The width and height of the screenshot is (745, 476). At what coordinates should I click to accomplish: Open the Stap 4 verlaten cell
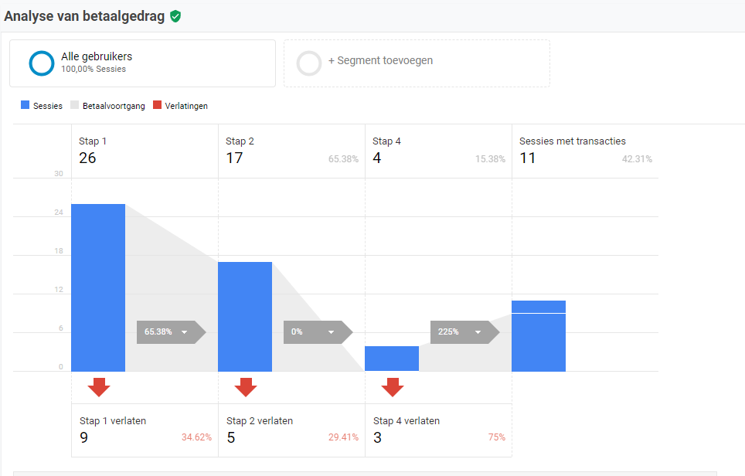[x=438, y=430]
